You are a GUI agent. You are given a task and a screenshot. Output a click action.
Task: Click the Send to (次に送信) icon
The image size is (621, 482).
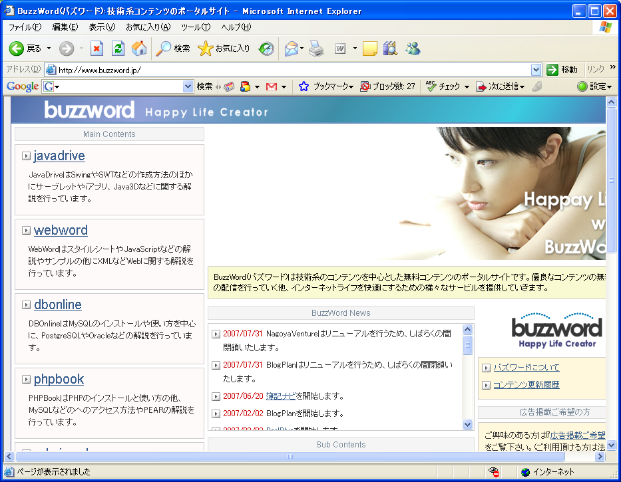[481, 86]
